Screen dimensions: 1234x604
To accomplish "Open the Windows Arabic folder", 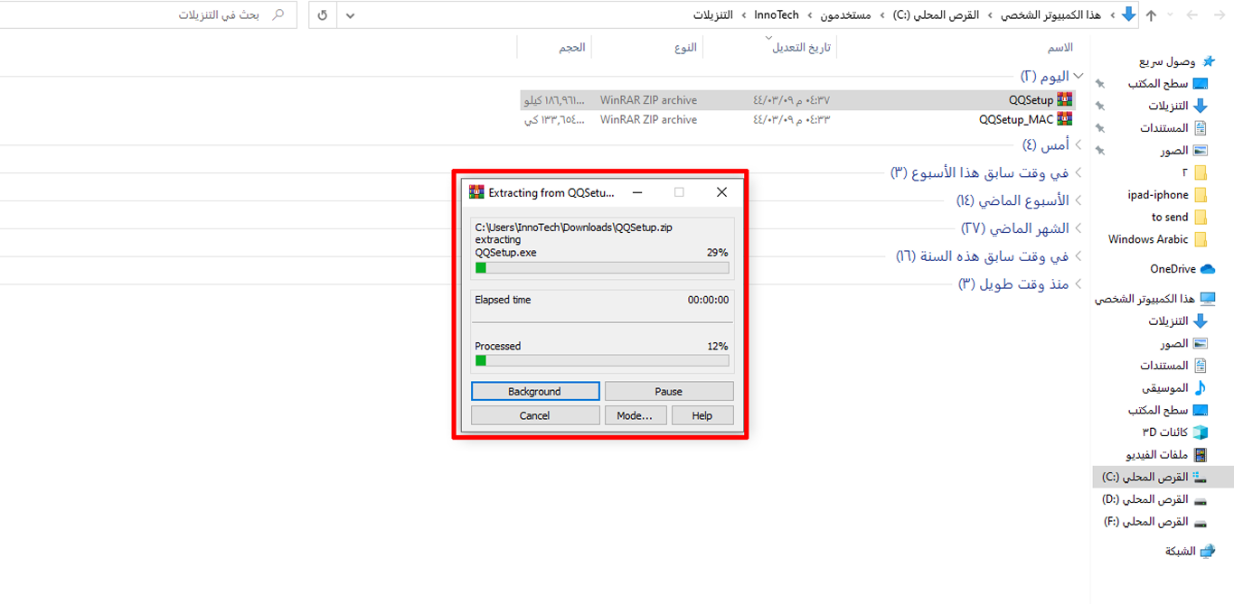I will 1157,239.
